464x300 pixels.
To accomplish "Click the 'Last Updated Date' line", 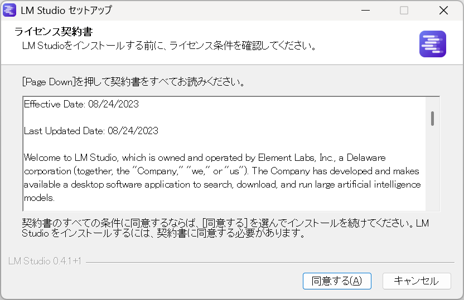I will click(91, 131).
